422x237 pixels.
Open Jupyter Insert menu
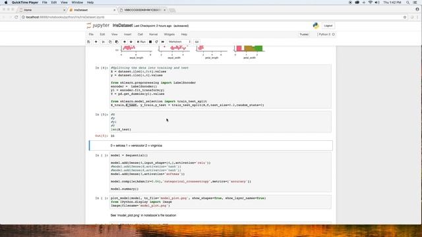[127, 34]
